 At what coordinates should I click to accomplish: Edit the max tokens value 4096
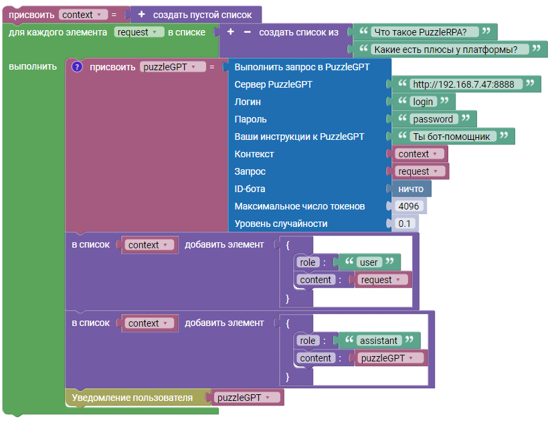(x=409, y=206)
